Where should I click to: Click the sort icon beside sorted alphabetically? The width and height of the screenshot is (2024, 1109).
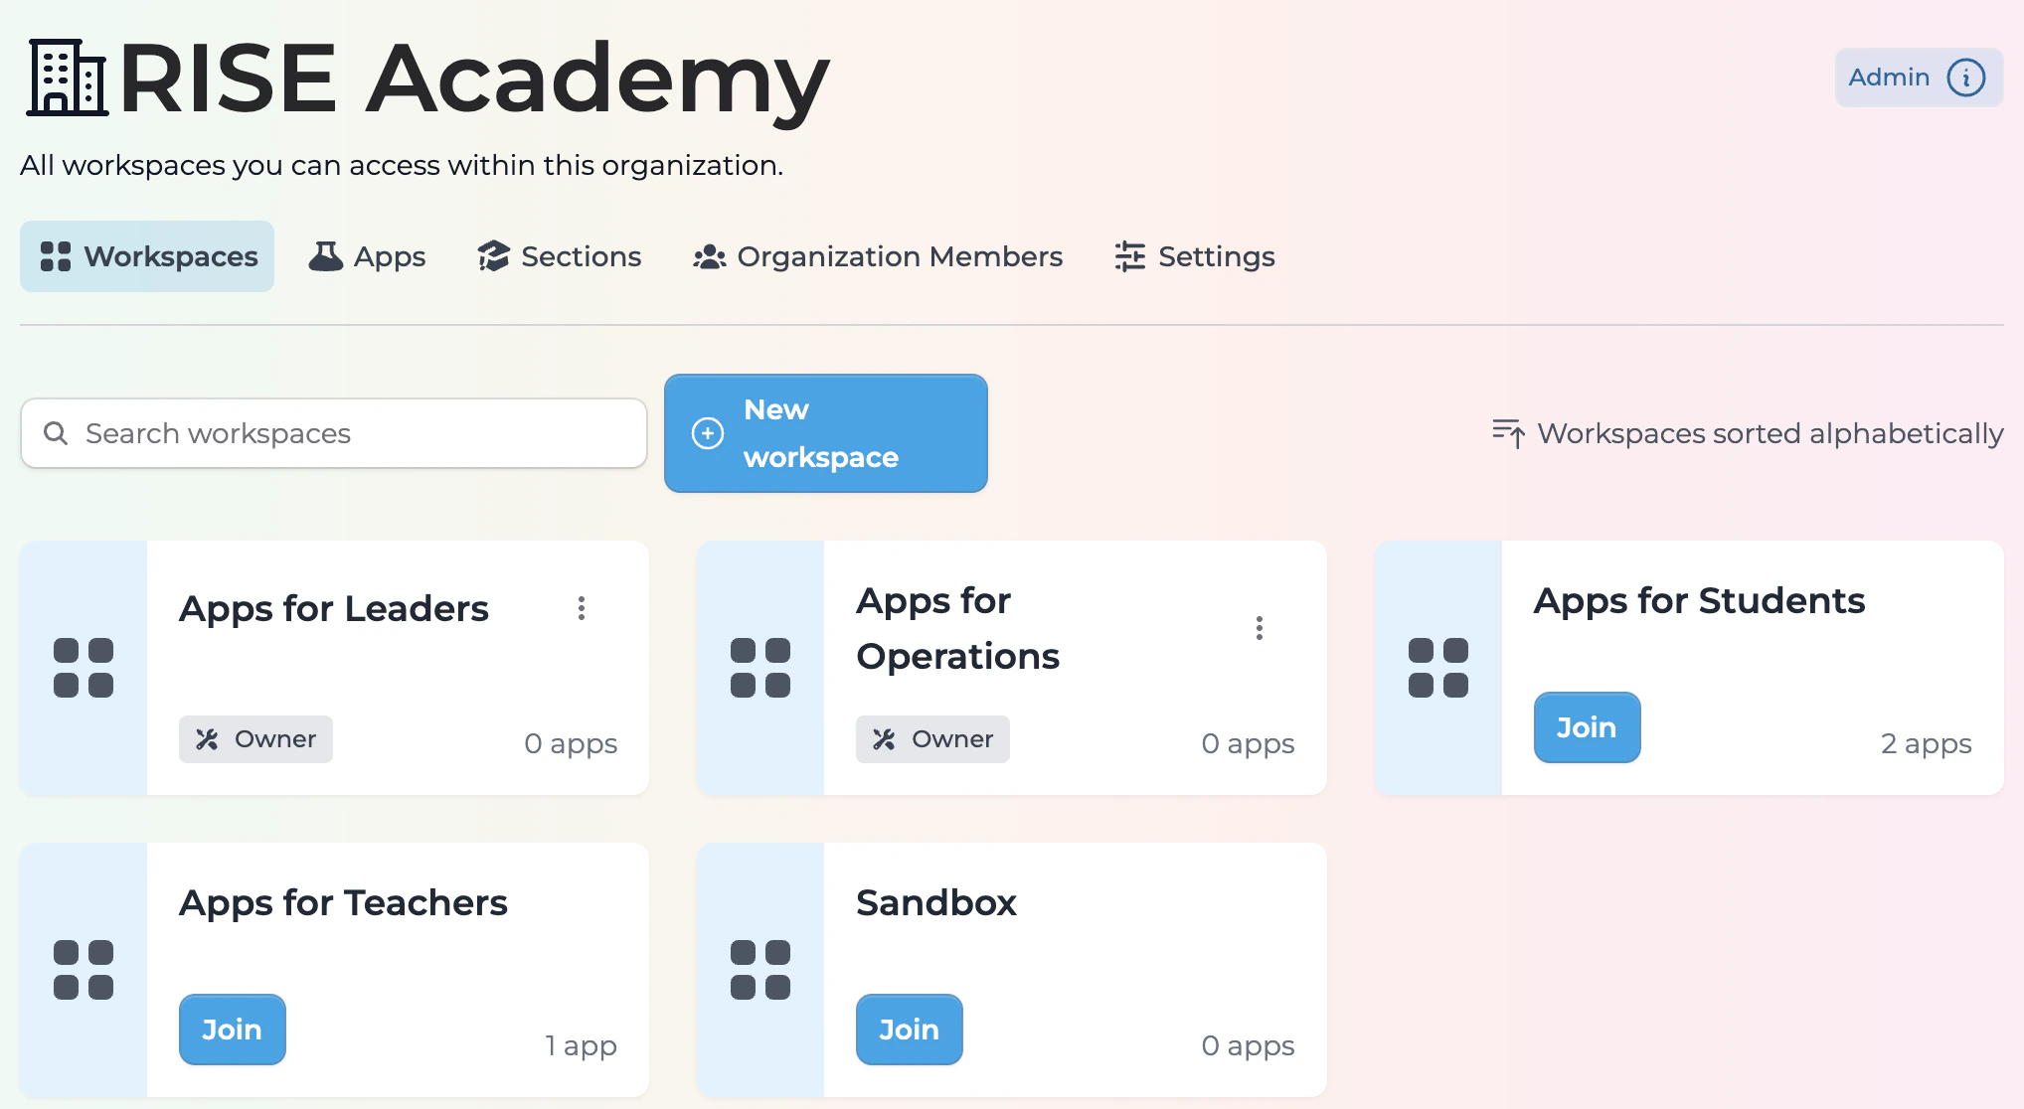1508,433
